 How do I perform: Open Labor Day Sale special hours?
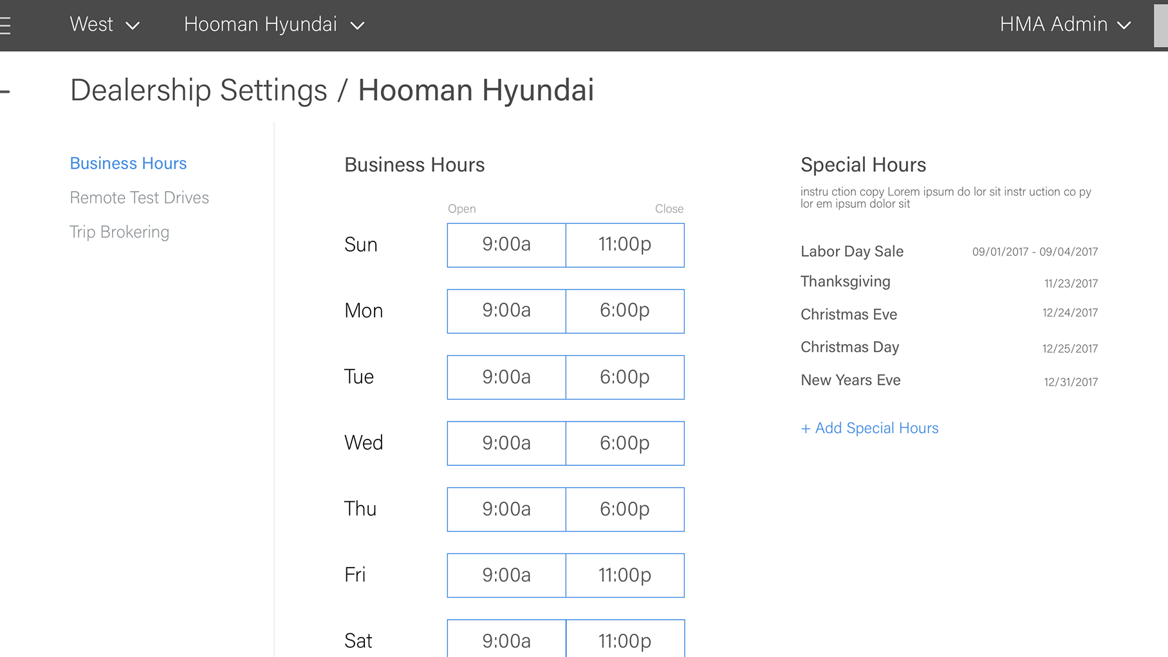tap(852, 252)
